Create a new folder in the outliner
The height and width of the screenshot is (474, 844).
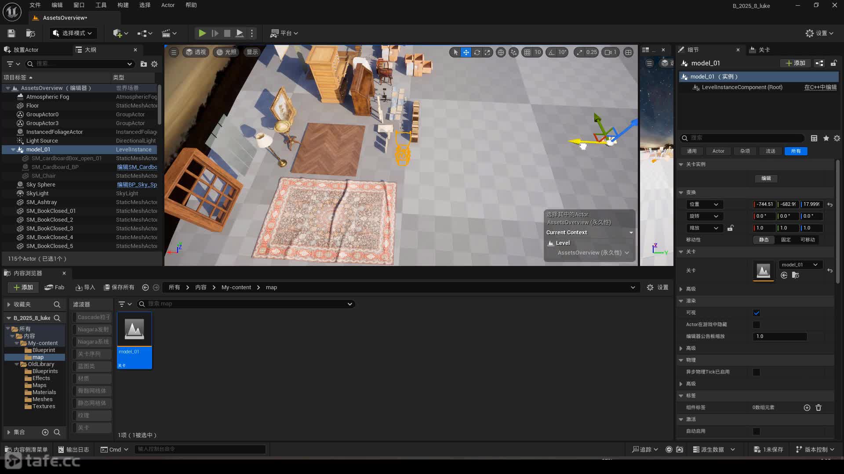pos(143,64)
